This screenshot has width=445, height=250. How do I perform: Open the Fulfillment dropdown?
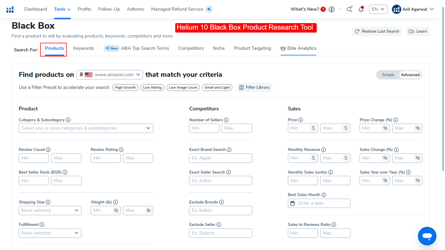(50, 233)
